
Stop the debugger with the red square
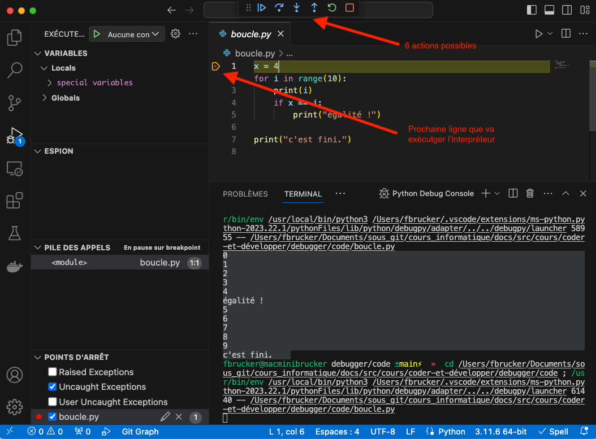349,8
